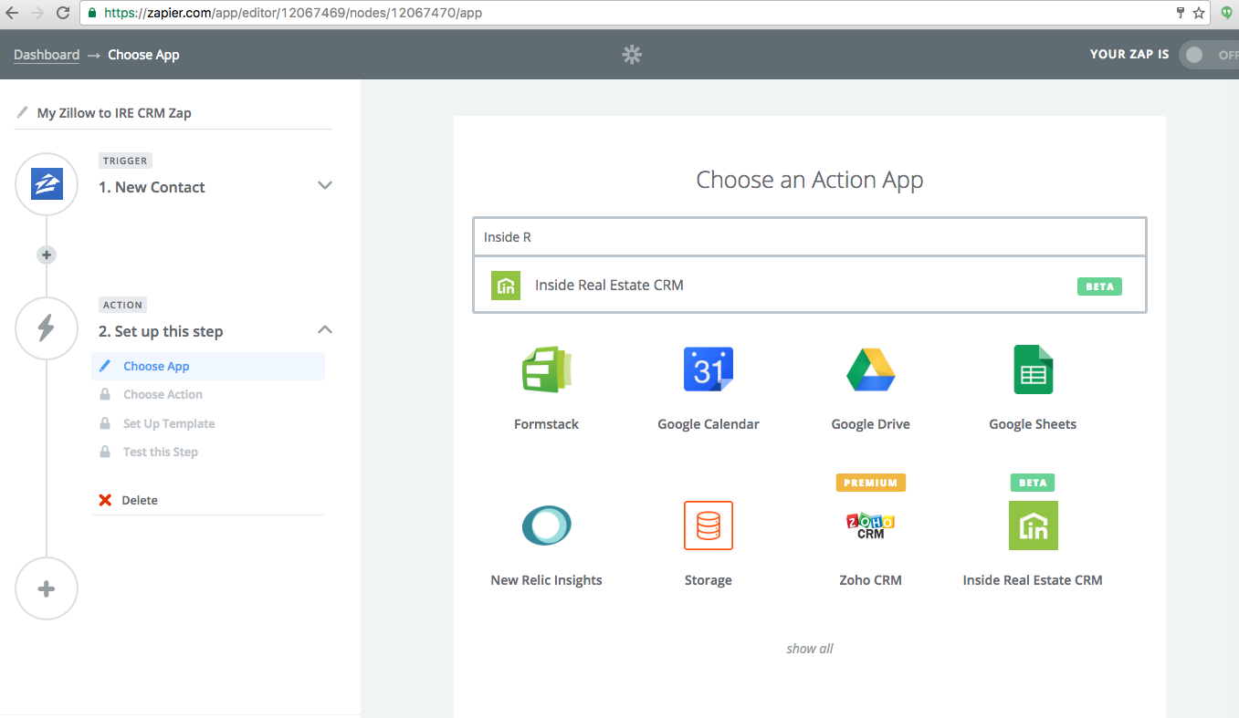The image size is (1239, 718).
Task: Click the Google Calendar label
Action: point(709,424)
